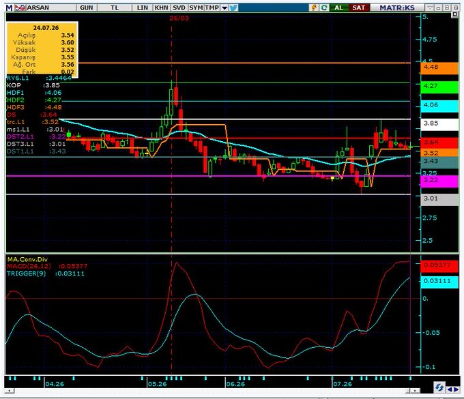Click the ms1.L1 :3.01 indicator label
This screenshot has width=464, height=399.
point(35,130)
